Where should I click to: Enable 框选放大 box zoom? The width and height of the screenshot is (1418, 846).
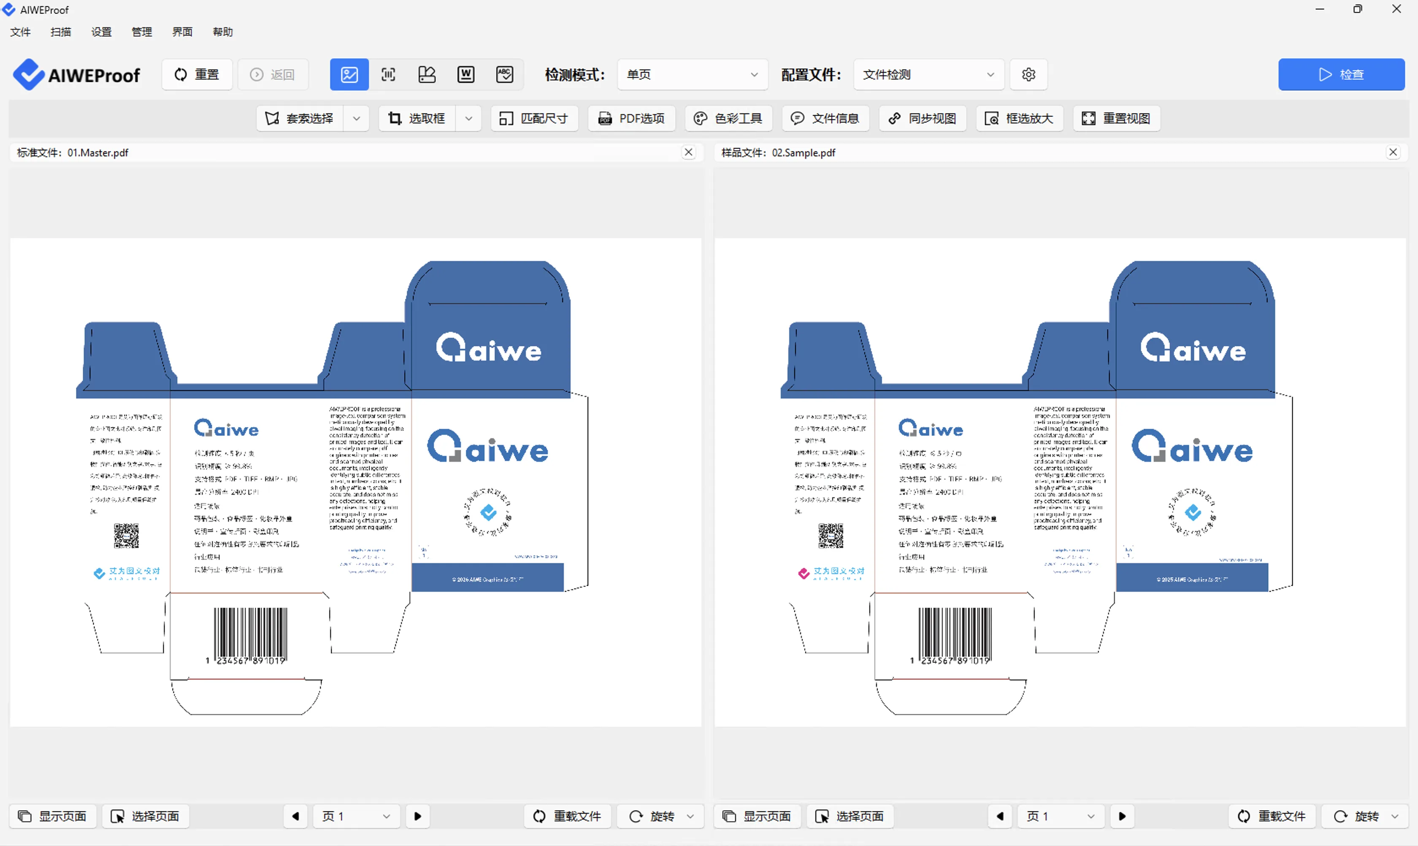tap(1020, 119)
